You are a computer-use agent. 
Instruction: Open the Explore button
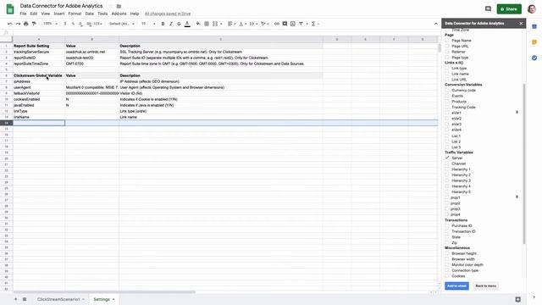tap(517, 299)
